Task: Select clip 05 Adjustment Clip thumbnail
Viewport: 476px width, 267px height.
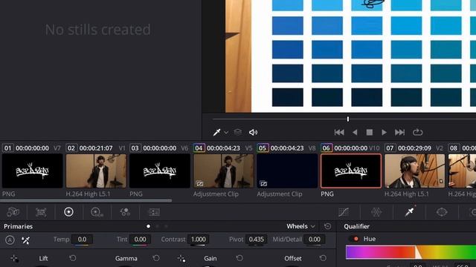Action: [x=287, y=171]
